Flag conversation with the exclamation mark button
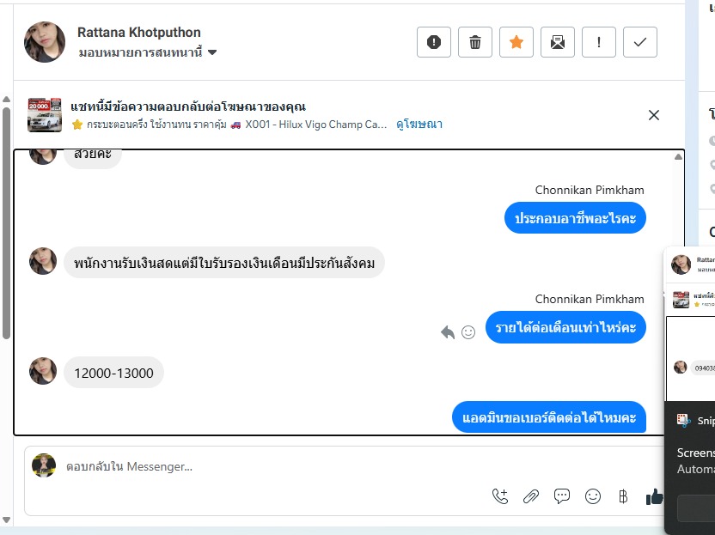Image resolution: width=715 pixels, height=535 pixels. click(x=599, y=42)
